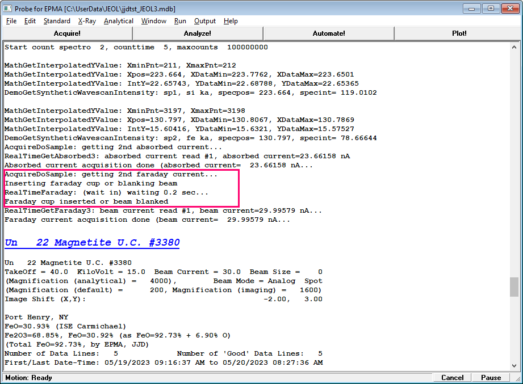The width and height of the screenshot is (523, 384).
Task: Click the Probe for EPMA title bar icon
Action: pos(8,8)
